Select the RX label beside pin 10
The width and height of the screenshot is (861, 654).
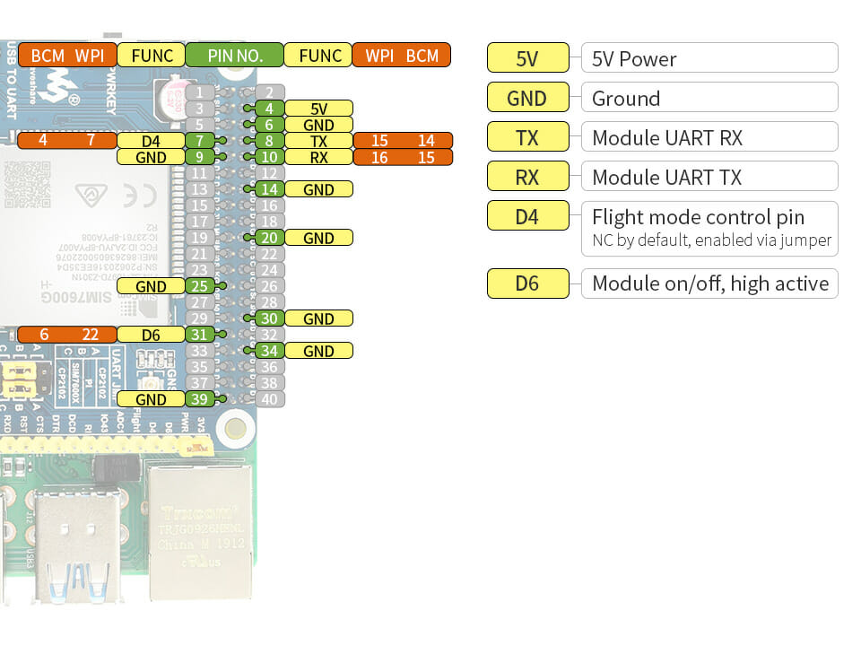pos(319,157)
